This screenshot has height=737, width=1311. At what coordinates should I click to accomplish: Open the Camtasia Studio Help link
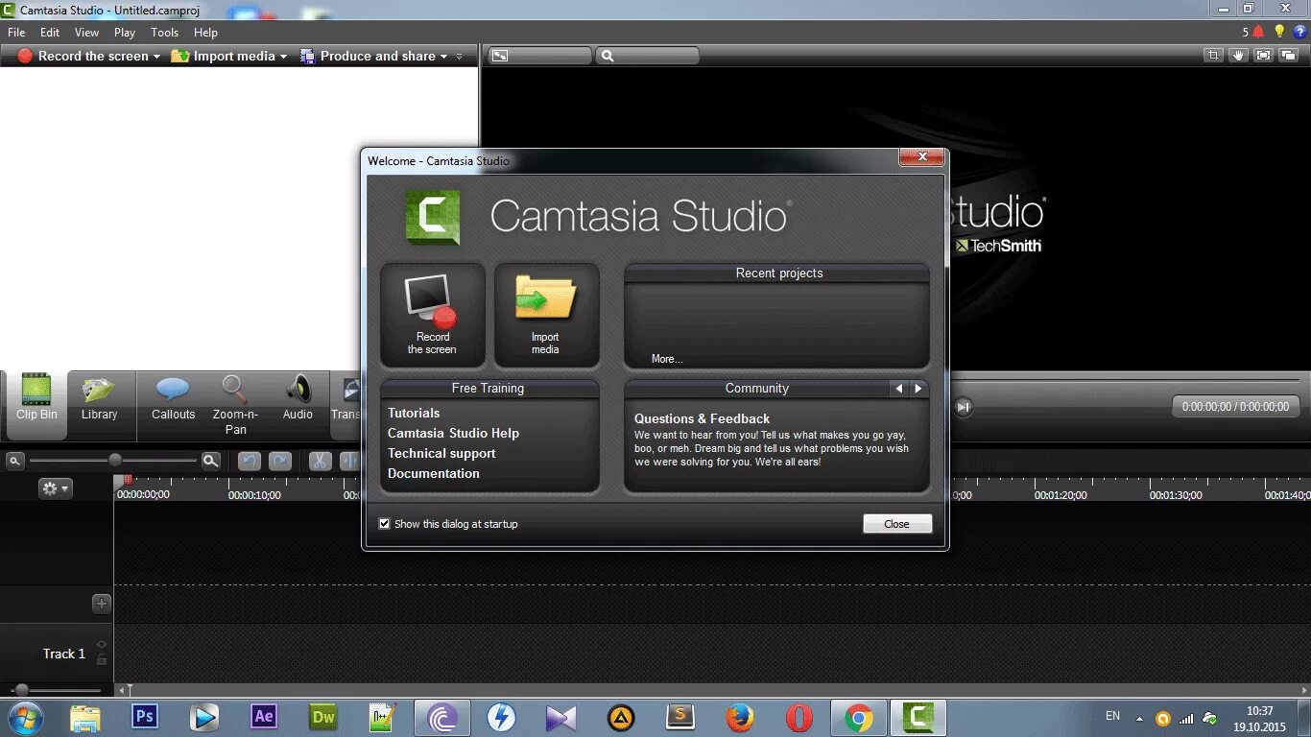coord(453,433)
